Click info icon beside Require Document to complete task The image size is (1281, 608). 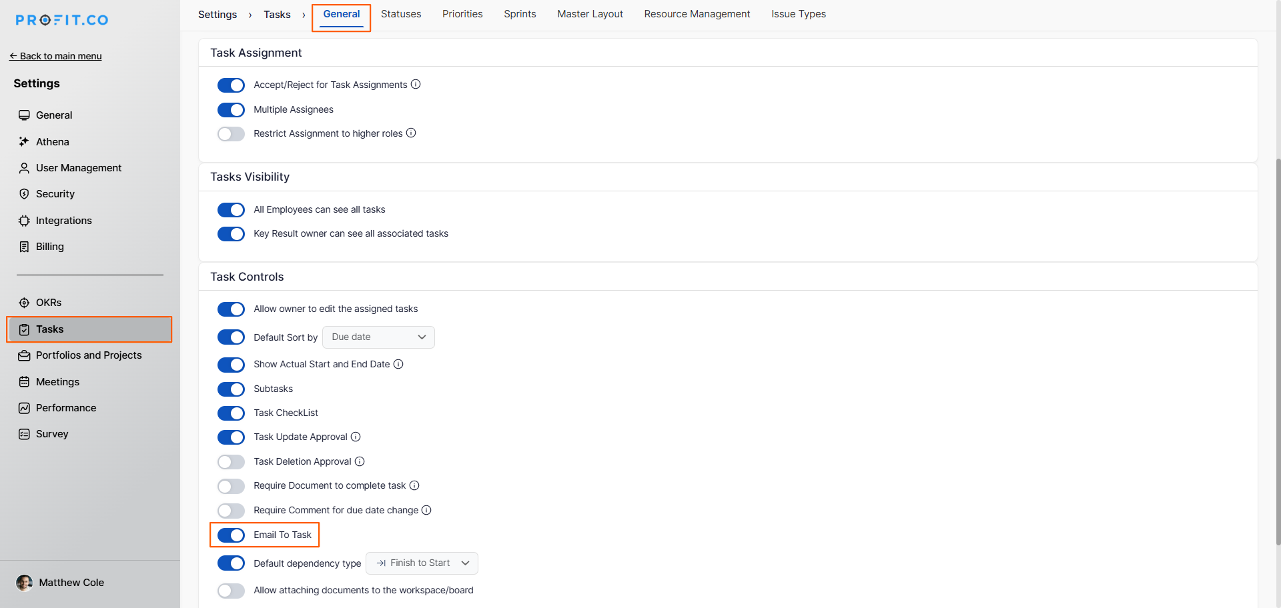(414, 485)
